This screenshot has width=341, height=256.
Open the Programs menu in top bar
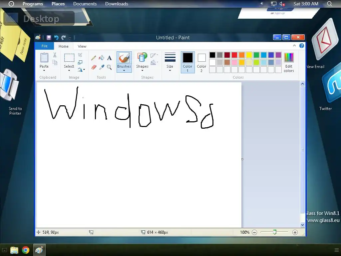(x=33, y=4)
